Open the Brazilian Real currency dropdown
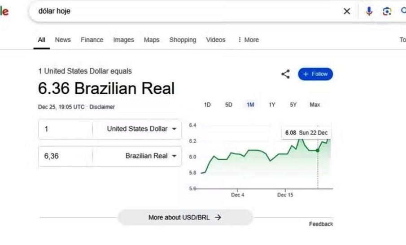This screenshot has height=245, width=406. (x=151, y=156)
